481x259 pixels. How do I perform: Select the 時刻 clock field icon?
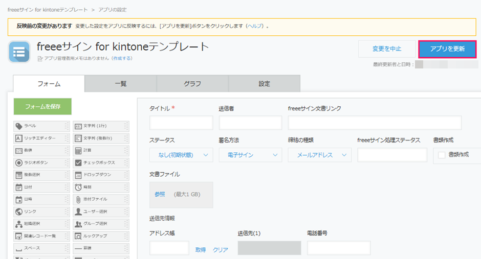tap(78, 187)
